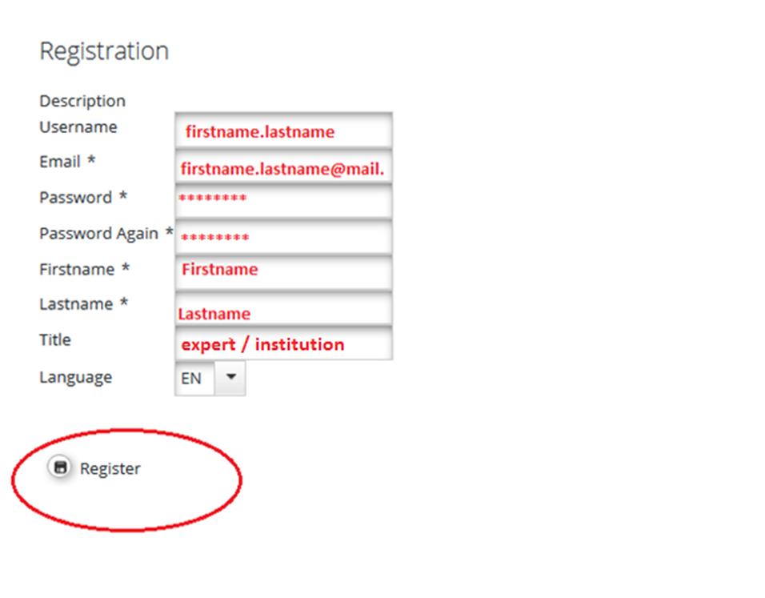765x598 pixels.
Task: Click the Description label
Action: 82,101
